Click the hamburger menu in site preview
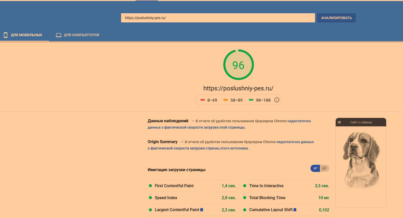Screen dimensions: 403x218 point(339,122)
